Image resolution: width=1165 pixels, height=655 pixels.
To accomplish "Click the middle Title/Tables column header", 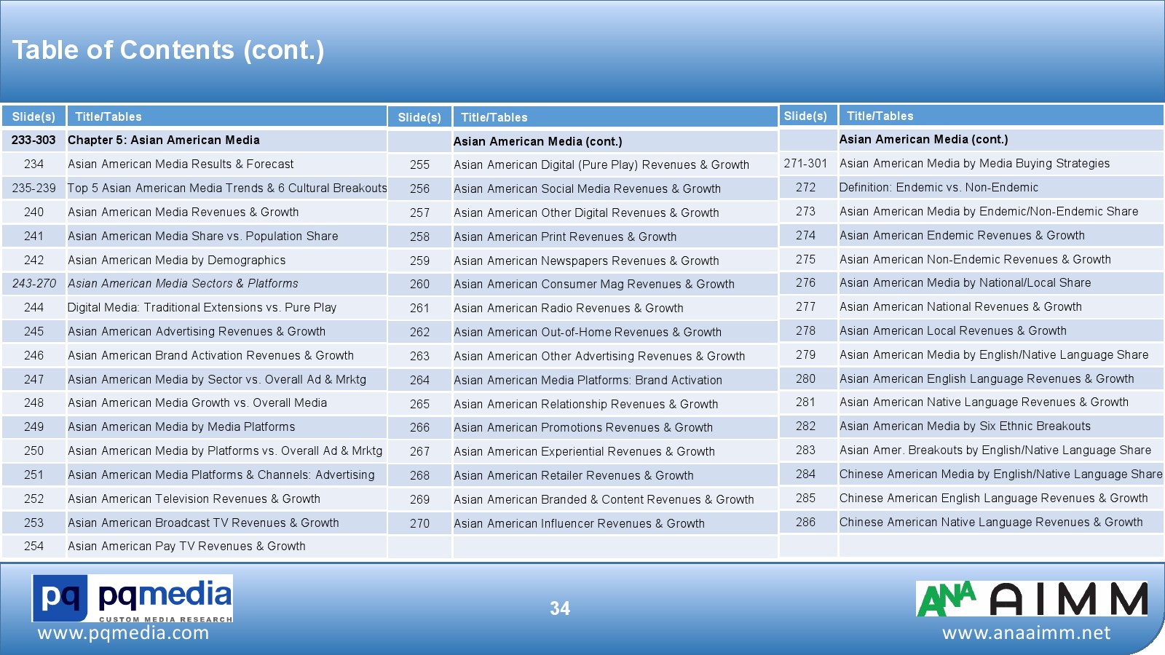I will 494,117.
